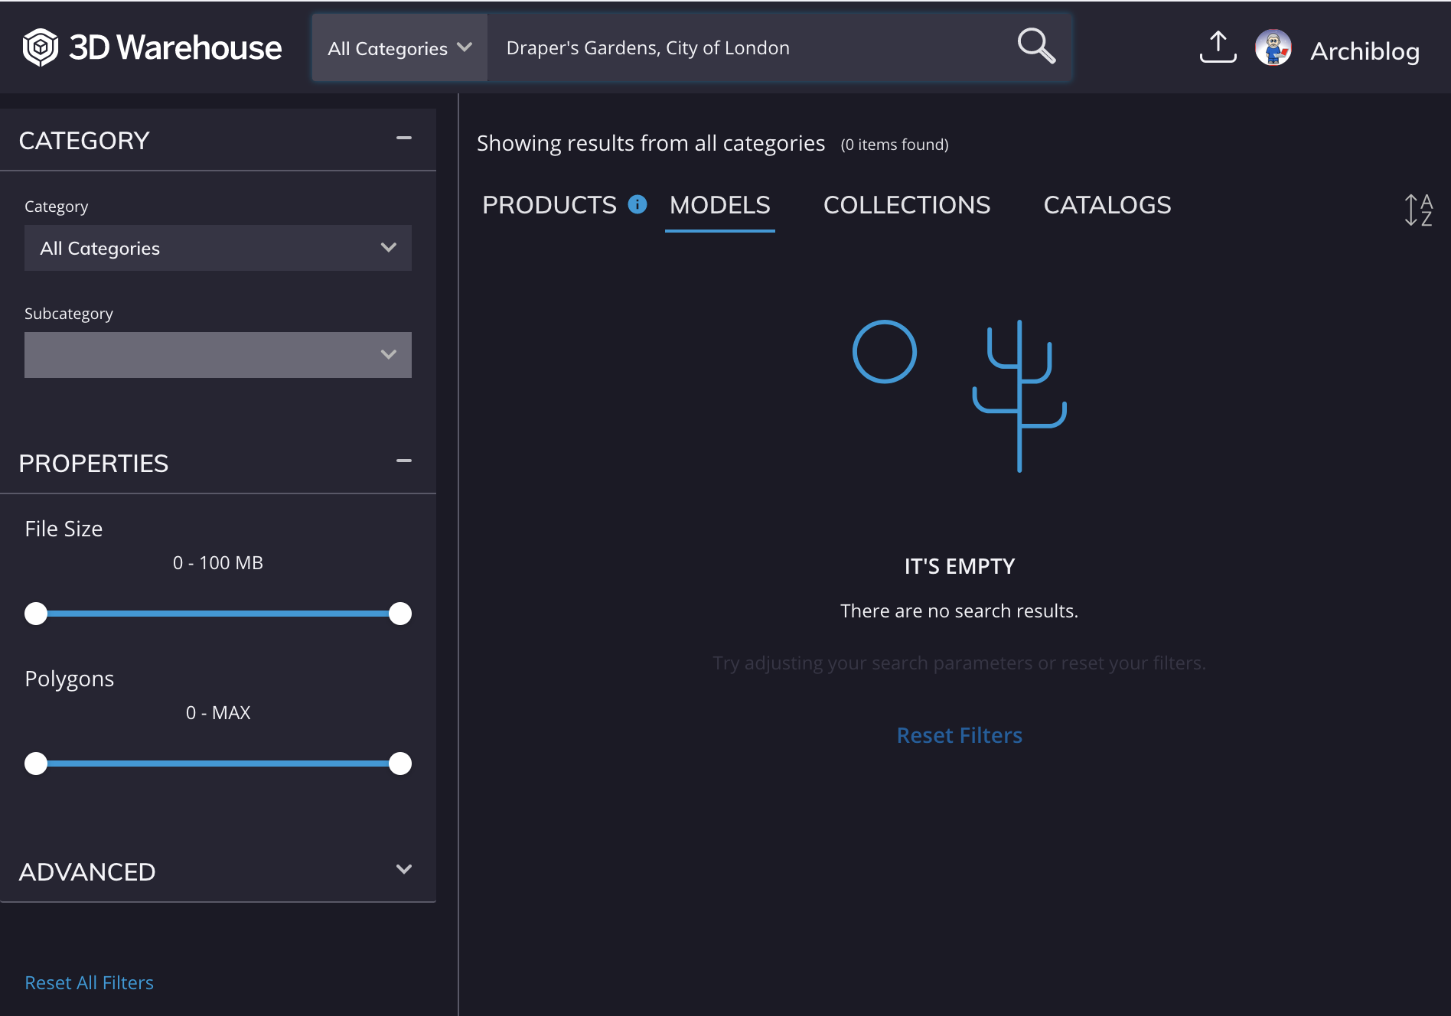Click the '0 - MAX' polygons value
The image size is (1451, 1016).
pyautogui.click(x=218, y=713)
